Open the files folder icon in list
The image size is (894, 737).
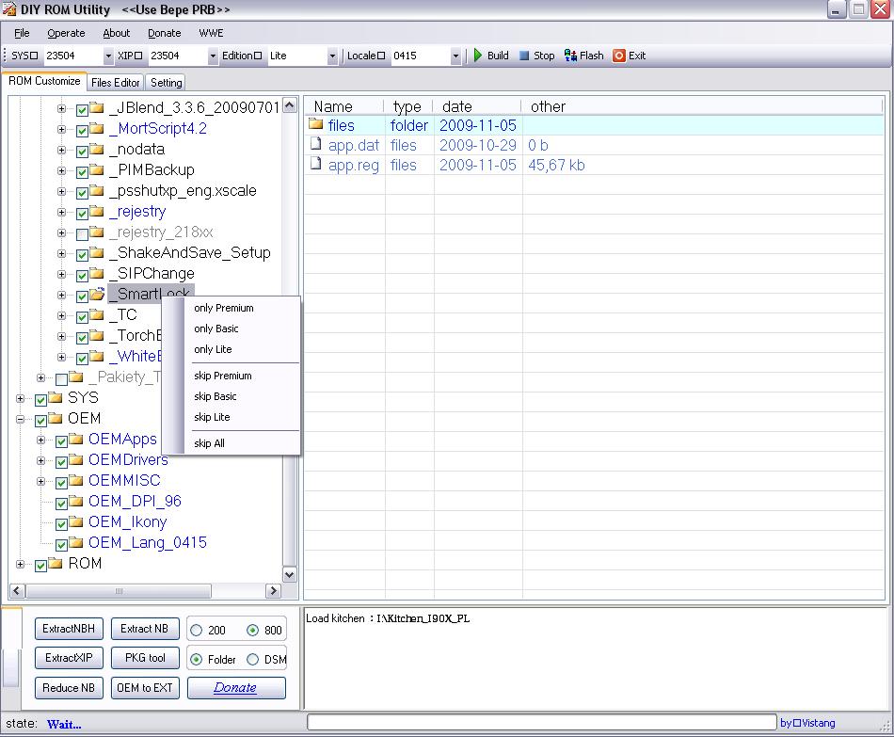[x=316, y=125]
